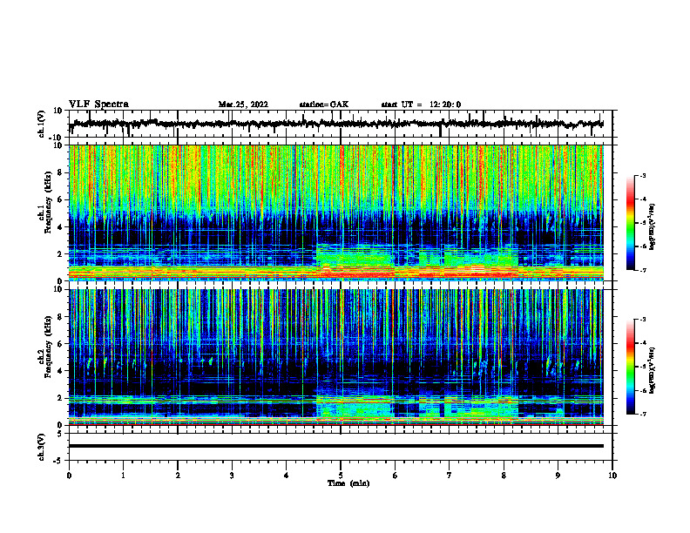
Task: Click the "ch.3(V)" axis label
Action: click(42, 447)
